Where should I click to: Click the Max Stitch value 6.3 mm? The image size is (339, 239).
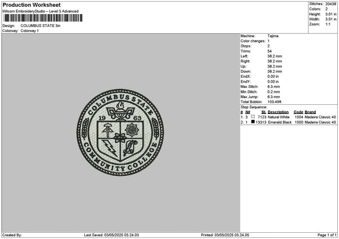click(273, 87)
